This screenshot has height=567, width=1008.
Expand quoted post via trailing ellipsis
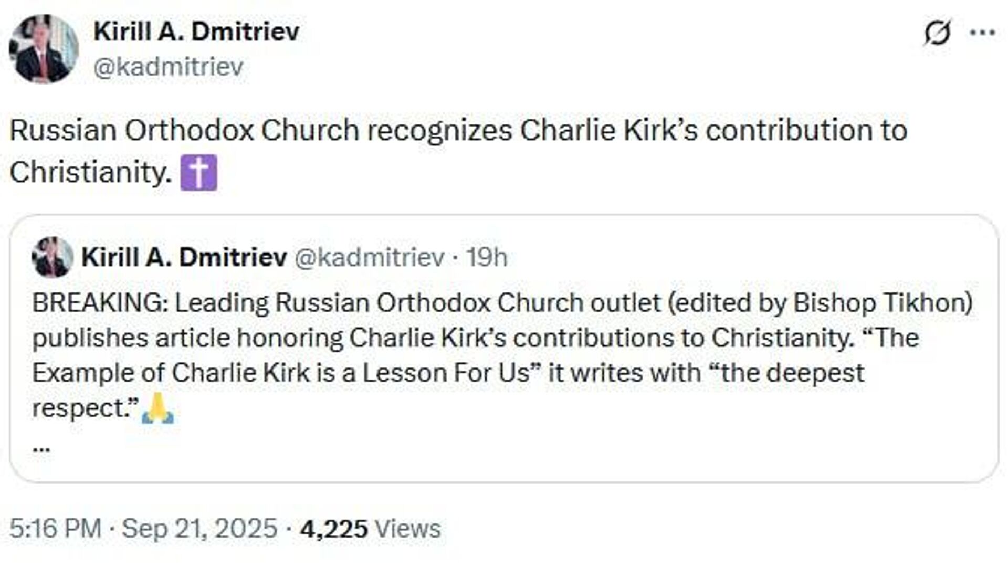[41, 447]
